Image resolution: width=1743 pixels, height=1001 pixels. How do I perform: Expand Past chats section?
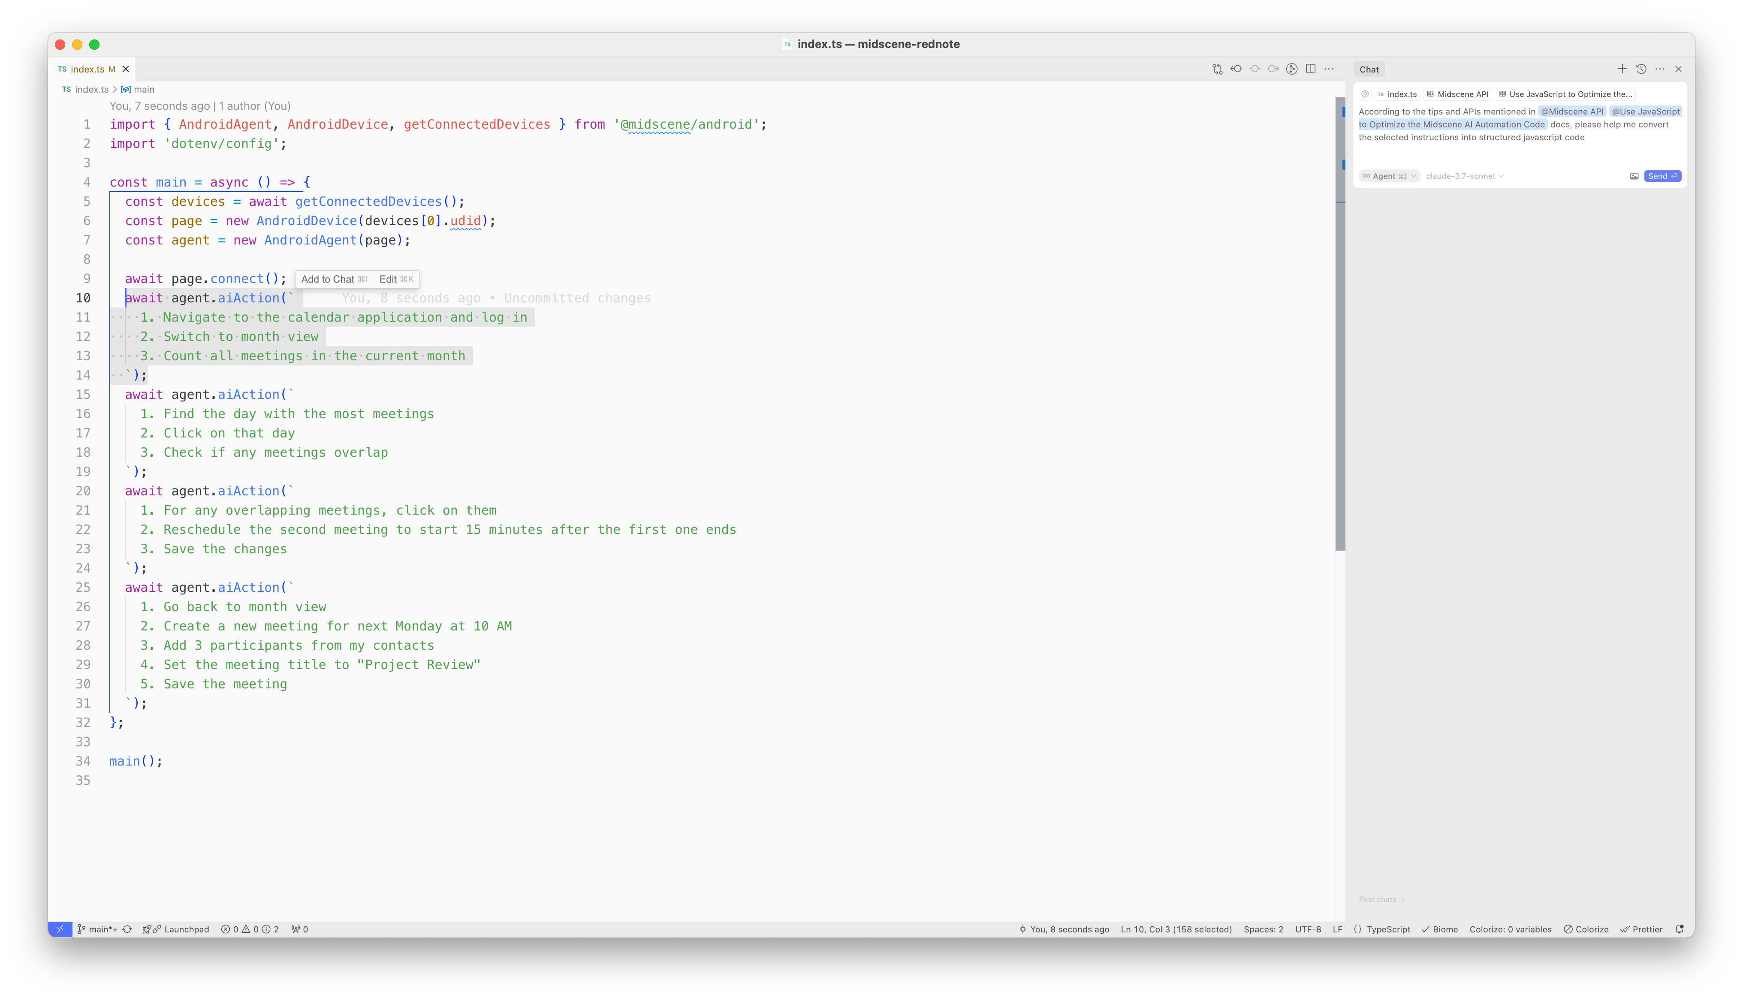pyautogui.click(x=1381, y=899)
